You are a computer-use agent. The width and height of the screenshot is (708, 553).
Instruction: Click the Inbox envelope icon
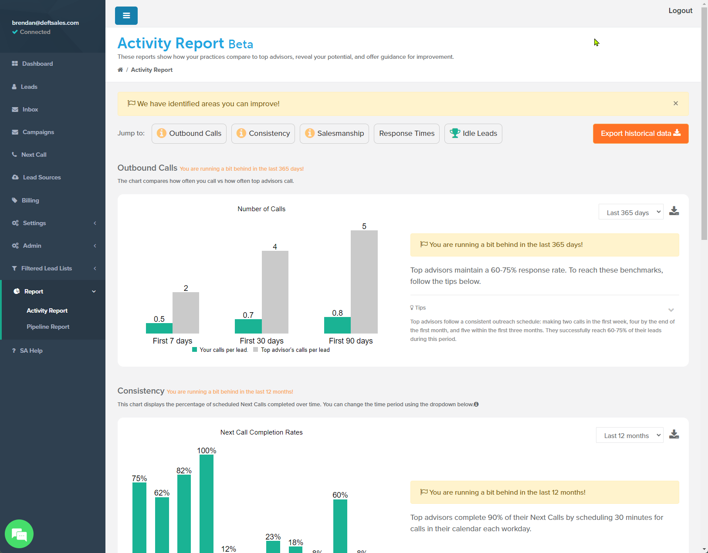(x=15, y=109)
